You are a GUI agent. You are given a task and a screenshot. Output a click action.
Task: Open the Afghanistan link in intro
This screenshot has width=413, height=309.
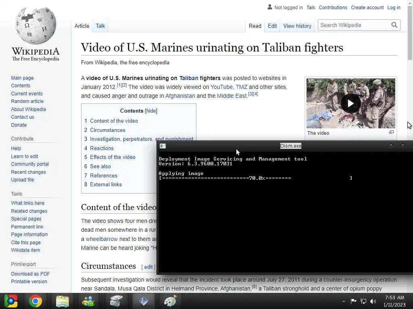click(180, 96)
